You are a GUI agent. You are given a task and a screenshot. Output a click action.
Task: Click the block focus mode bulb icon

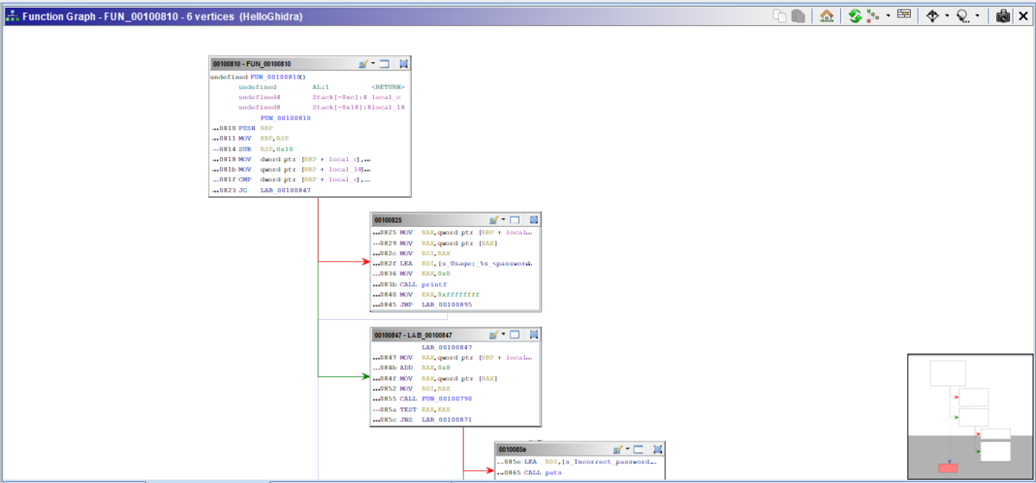(x=963, y=16)
